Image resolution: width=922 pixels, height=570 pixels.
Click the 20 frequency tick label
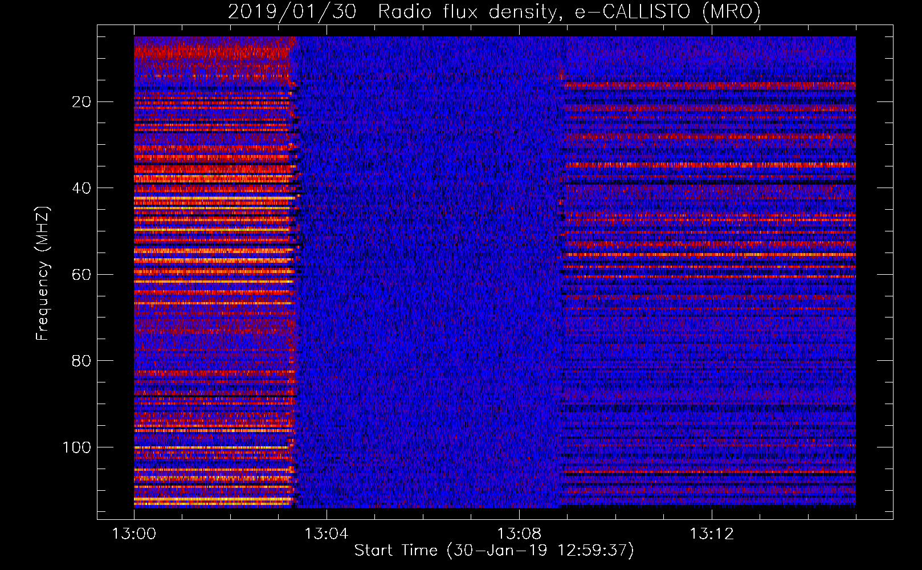(82, 102)
